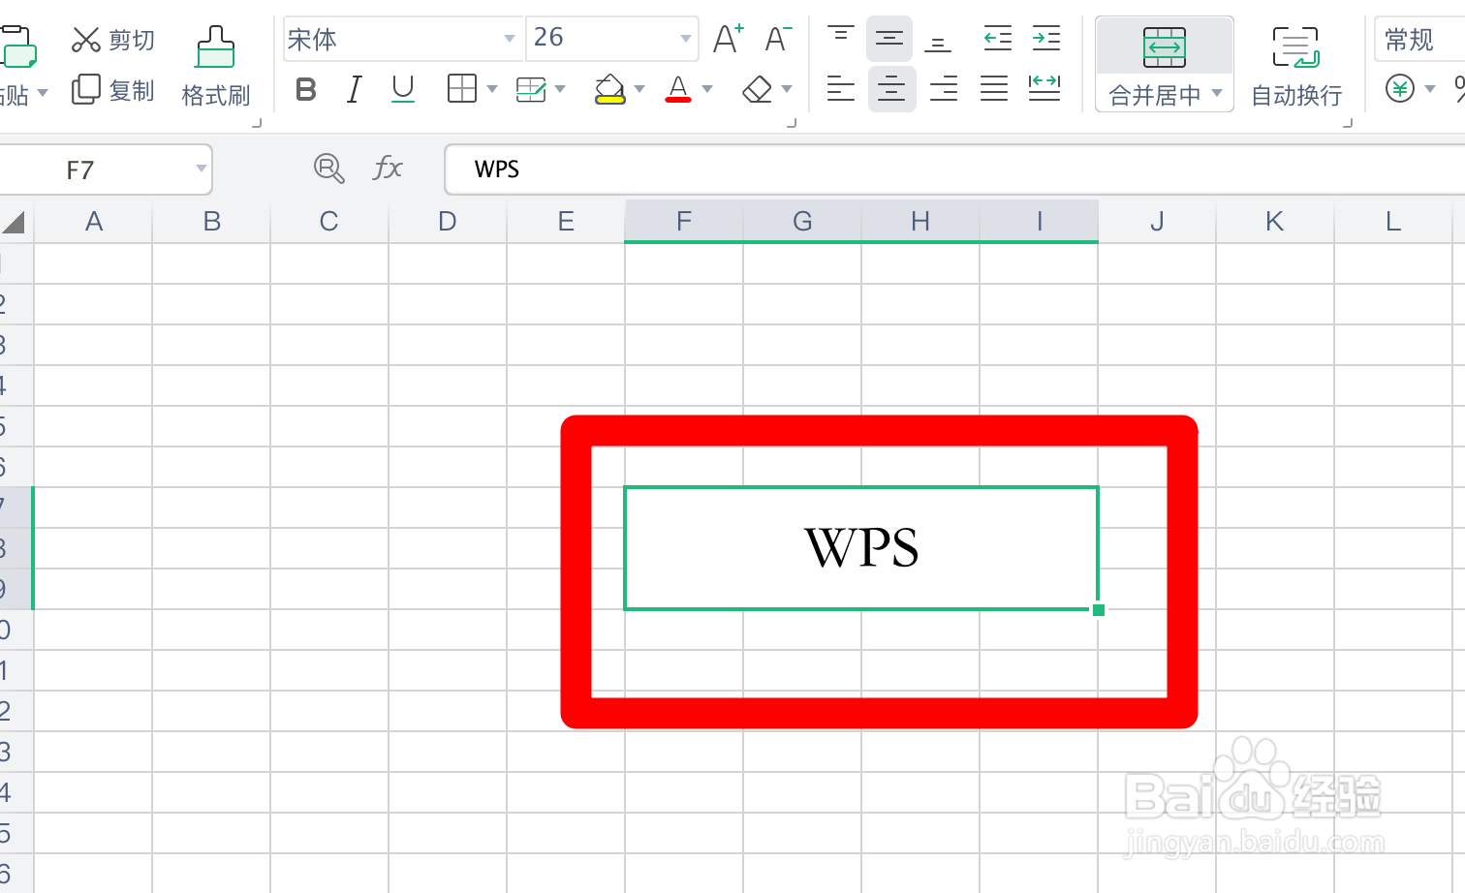
Task: Click distributed alignment icon
Action: pyautogui.click(x=1044, y=89)
